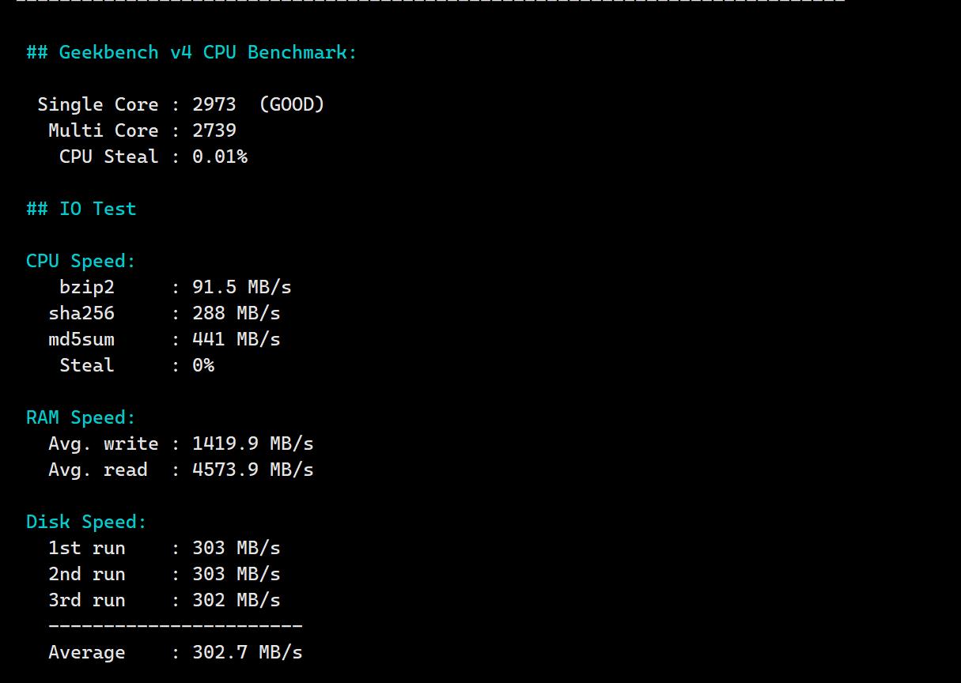Image resolution: width=961 pixels, height=683 pixels.
Task: Click the 1st run disk speed line
Action: coord(164,548)
